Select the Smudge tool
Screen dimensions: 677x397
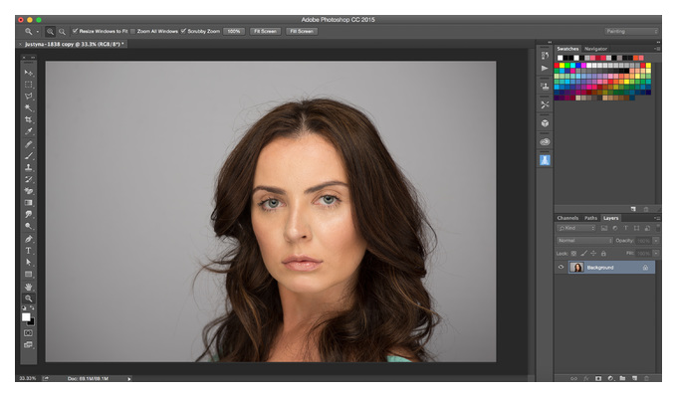pyautogui.click(x=29, y=214)
